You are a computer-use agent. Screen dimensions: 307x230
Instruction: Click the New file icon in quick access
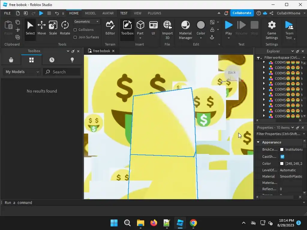18,13
